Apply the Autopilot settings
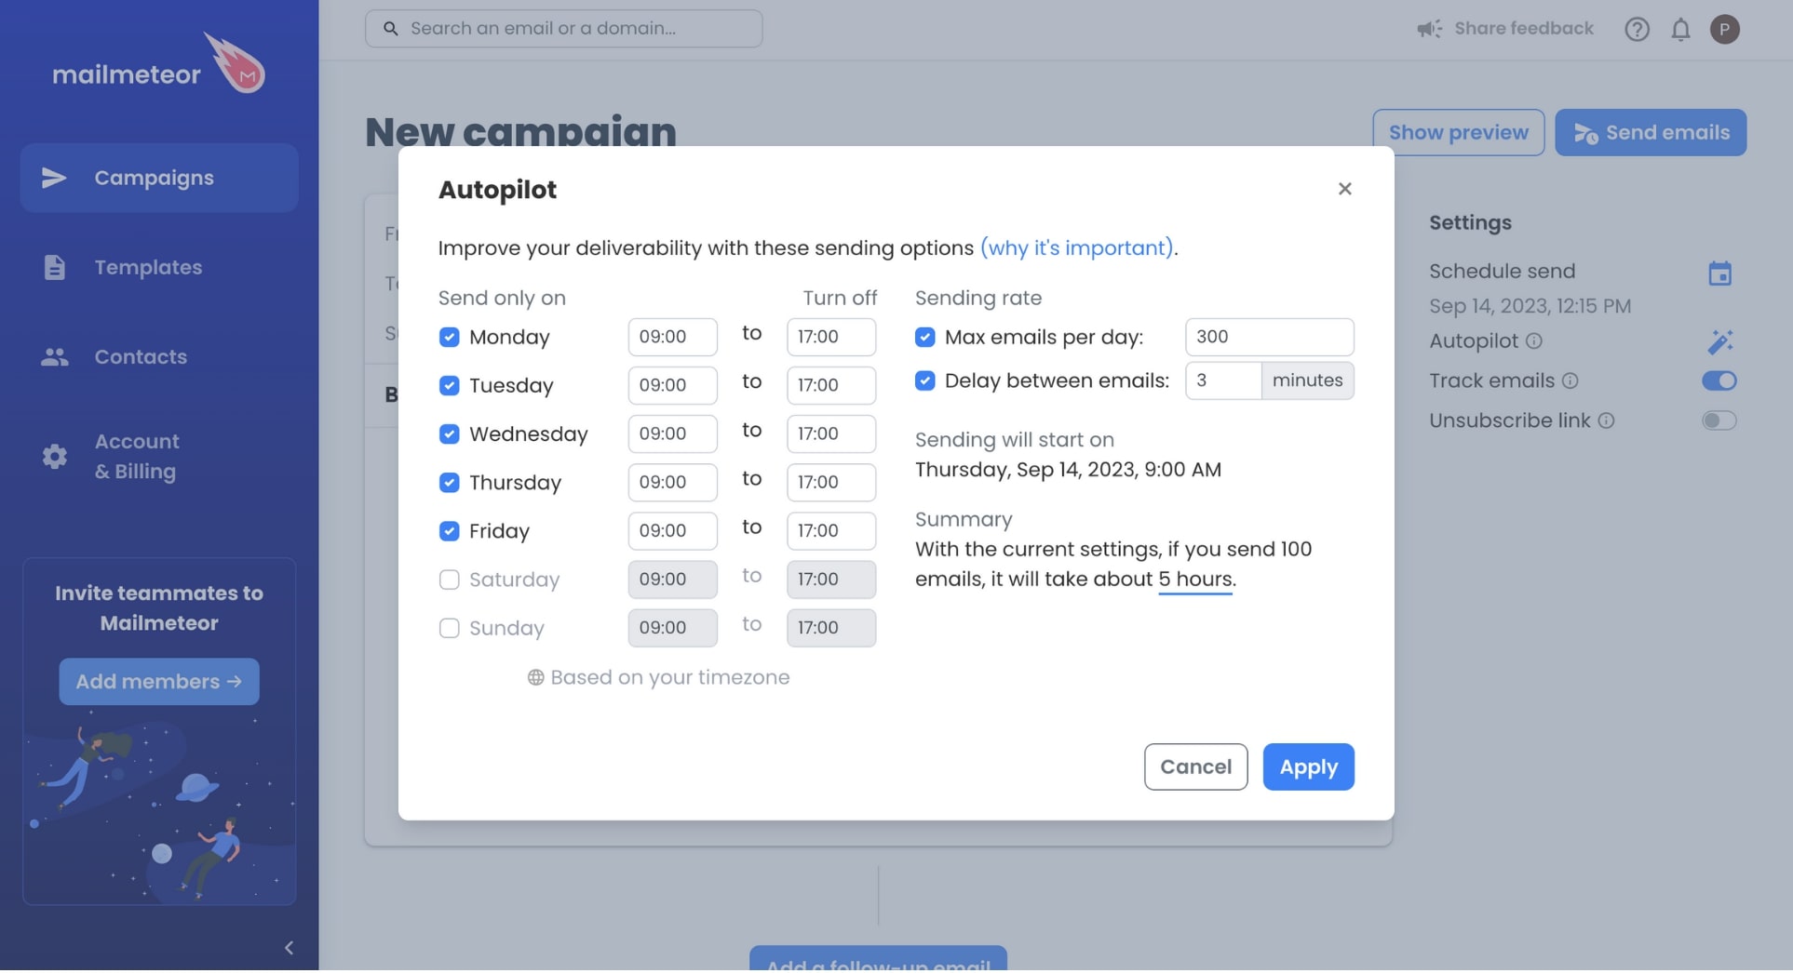 click(1308, 766)
